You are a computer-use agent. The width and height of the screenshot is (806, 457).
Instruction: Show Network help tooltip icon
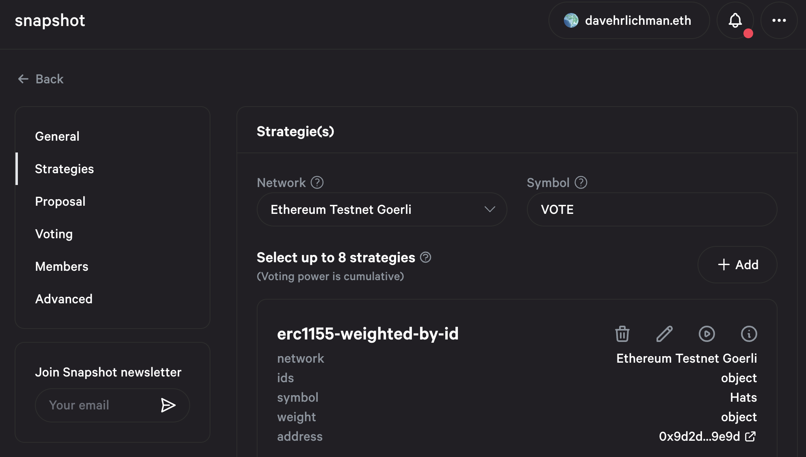click(x=317, y=183)
